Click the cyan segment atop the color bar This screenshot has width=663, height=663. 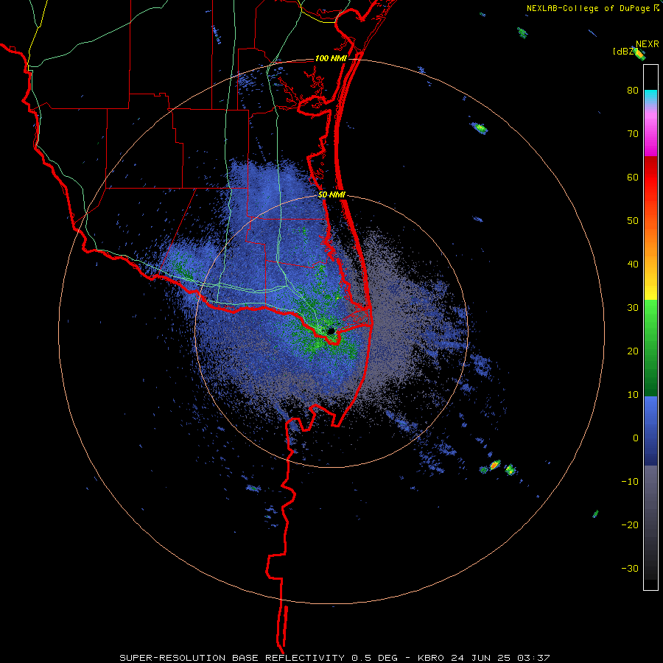click(650, 95)
